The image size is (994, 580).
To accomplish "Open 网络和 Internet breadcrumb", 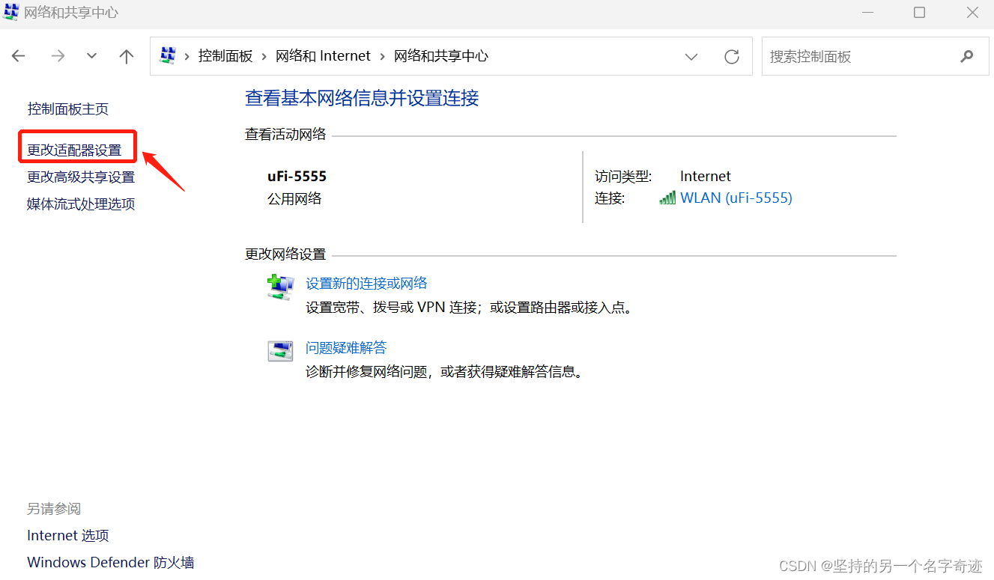I will 323,56.
